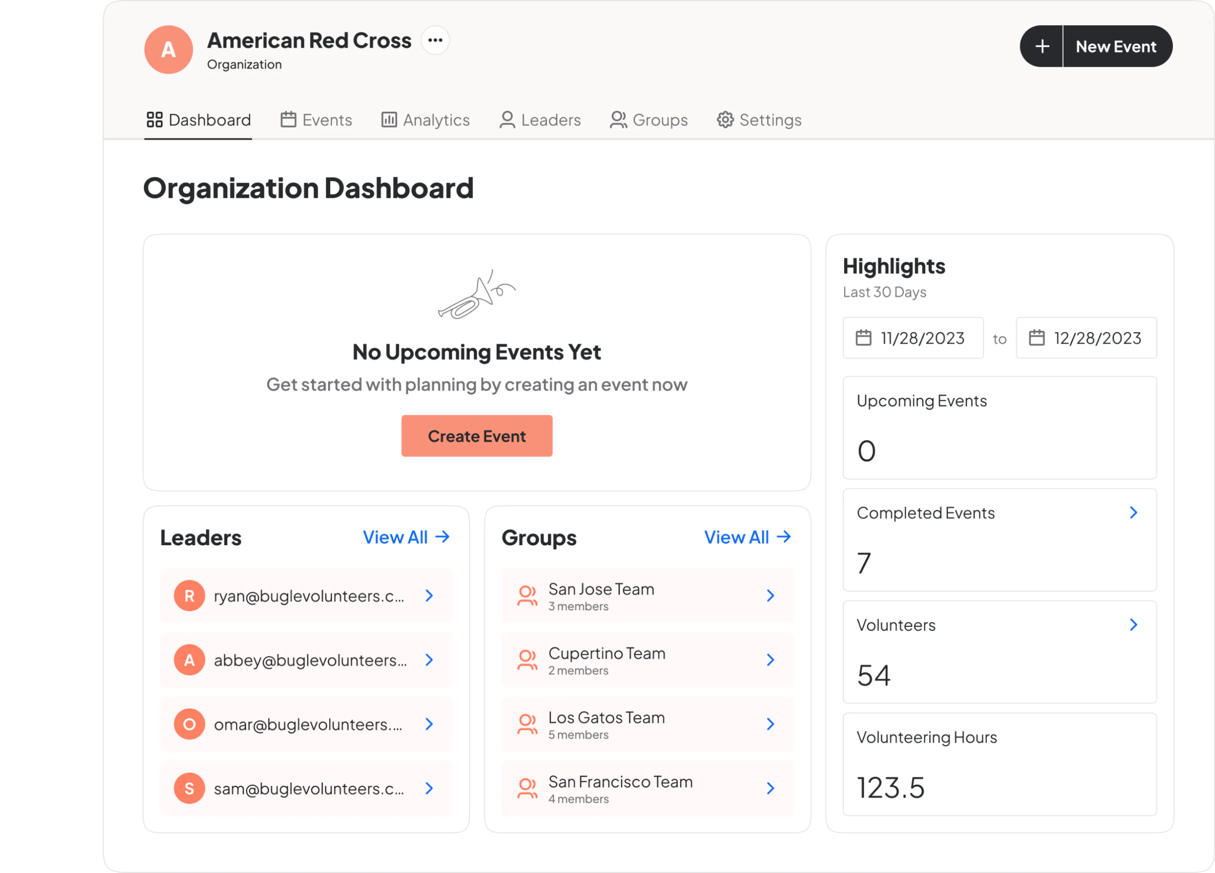Open the Settings tab
This screenshot has height=873, width=1215.
pos(759,120)
